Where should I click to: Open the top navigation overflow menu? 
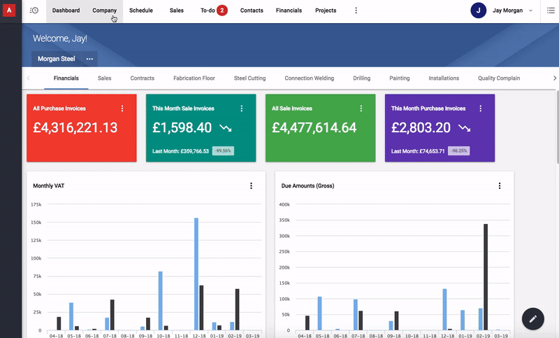356,10
